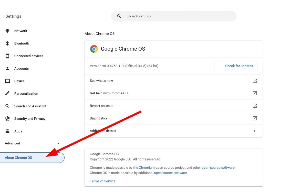Click the Settings title text
Viewport: 291px width, 193px height.
pyautogui.click(x=13, y=16)
